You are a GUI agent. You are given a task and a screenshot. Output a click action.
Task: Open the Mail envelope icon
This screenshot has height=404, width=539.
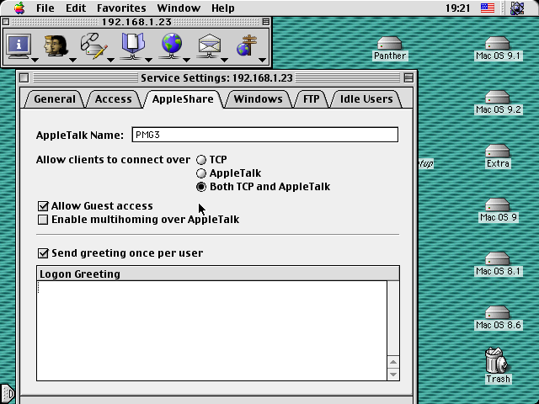pos(209,45)
